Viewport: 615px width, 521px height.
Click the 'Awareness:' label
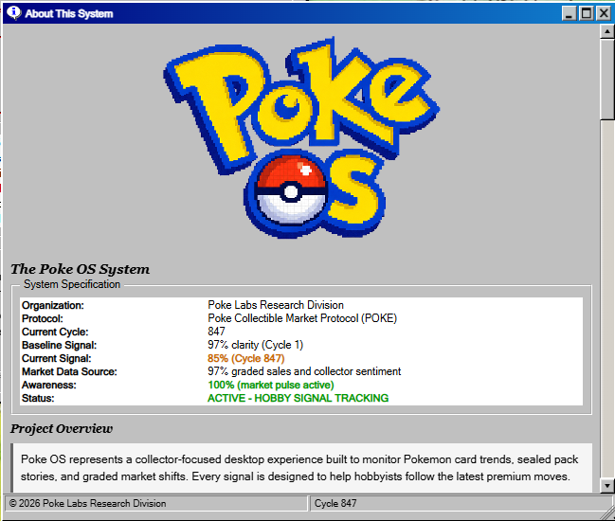[49, 385]
